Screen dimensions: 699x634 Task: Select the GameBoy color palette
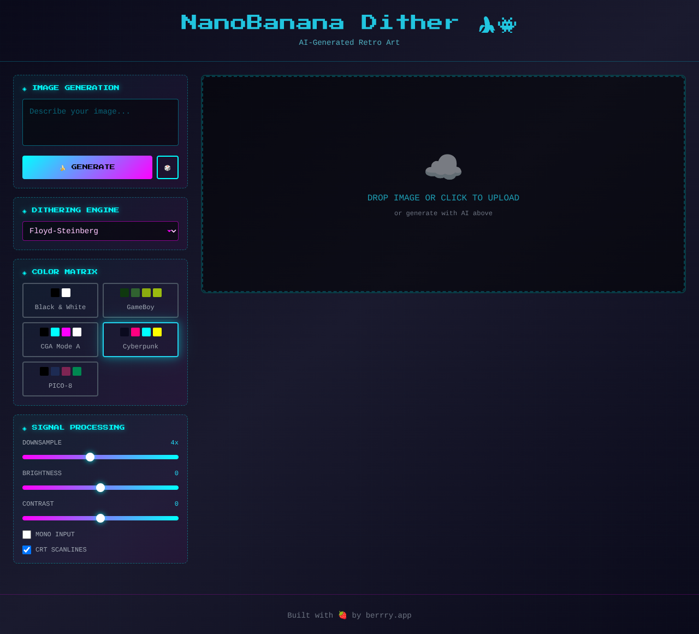(140, 300)
